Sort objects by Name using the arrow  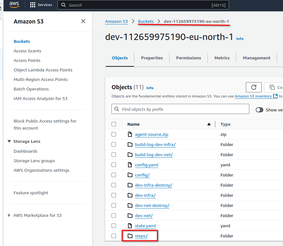click(x=209, y=124)
